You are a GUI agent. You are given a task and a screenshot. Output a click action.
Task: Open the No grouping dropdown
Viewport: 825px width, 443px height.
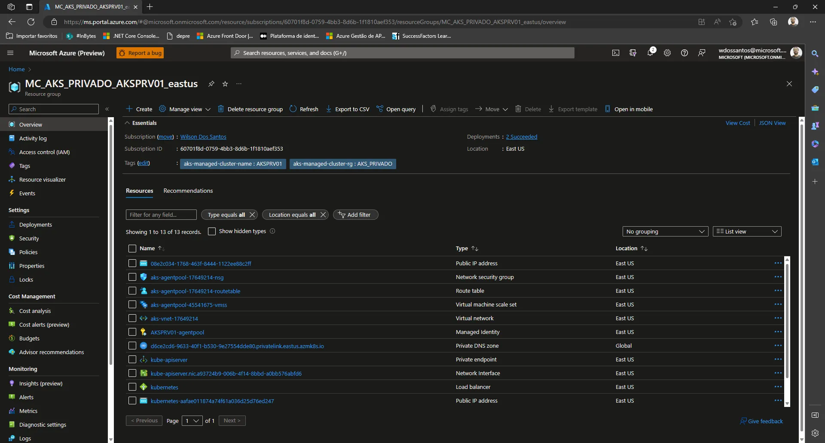coord(665,231)
